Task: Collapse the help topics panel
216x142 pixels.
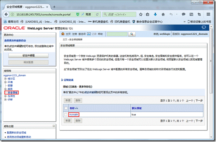Action: [54, 126]
